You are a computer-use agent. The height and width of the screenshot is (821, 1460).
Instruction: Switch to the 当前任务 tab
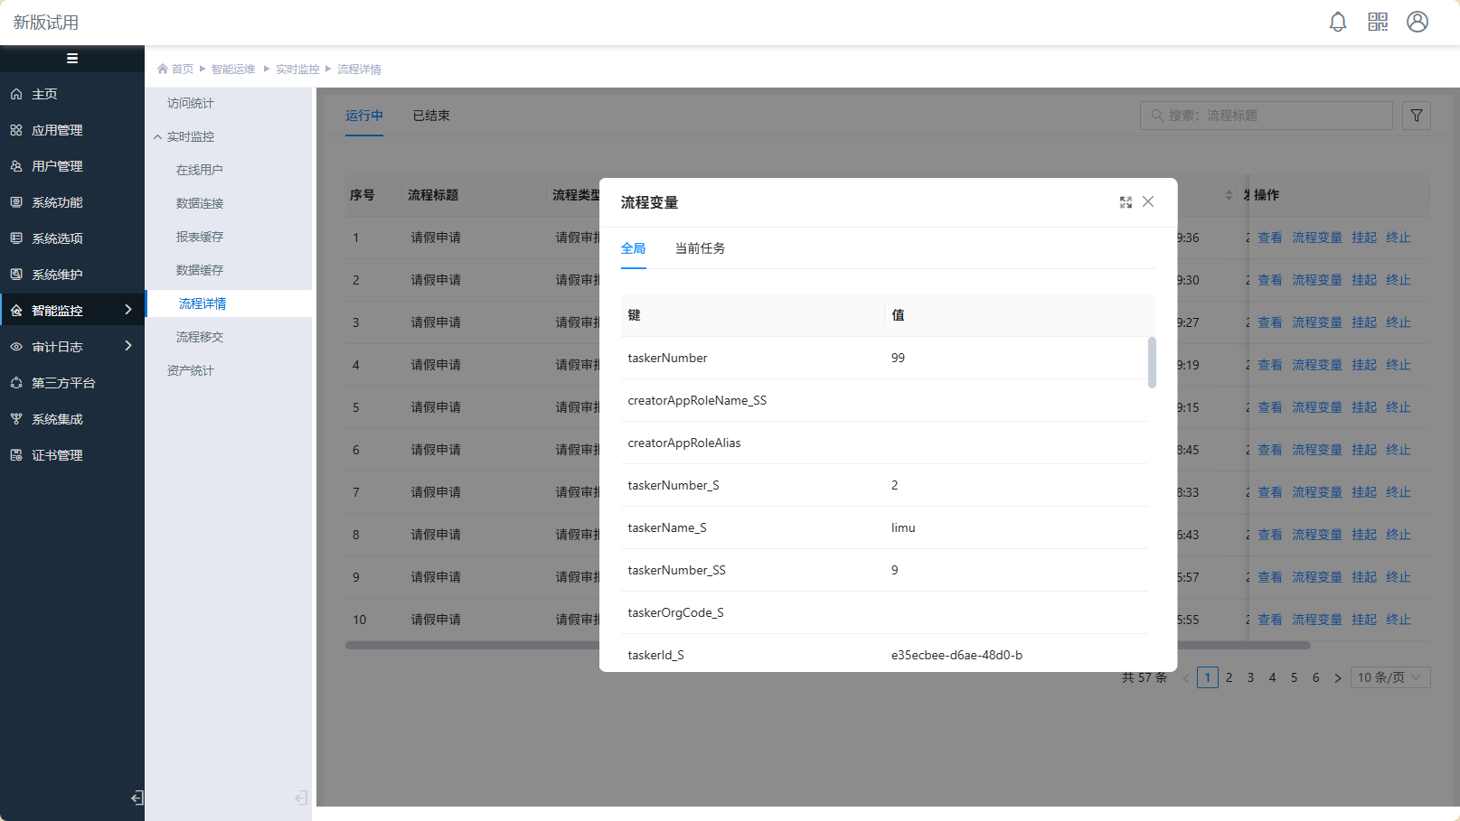(700, 248)
